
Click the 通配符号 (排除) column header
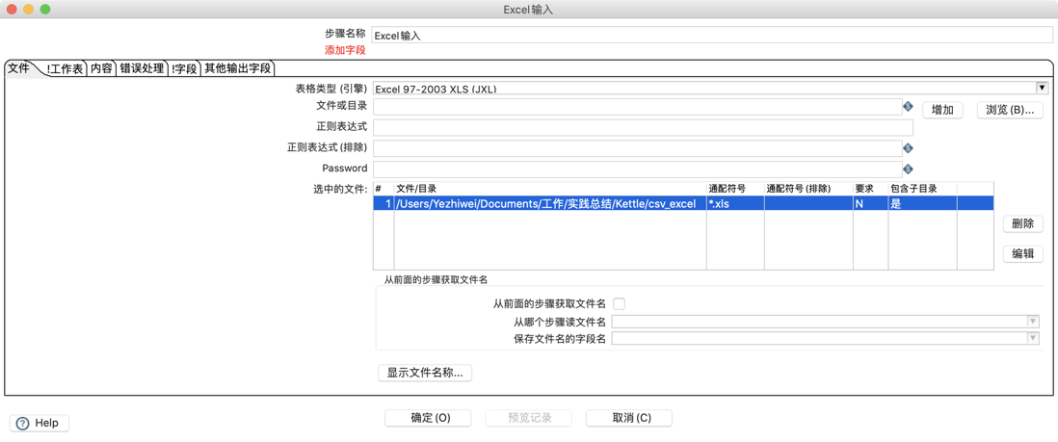coord(808,189)
